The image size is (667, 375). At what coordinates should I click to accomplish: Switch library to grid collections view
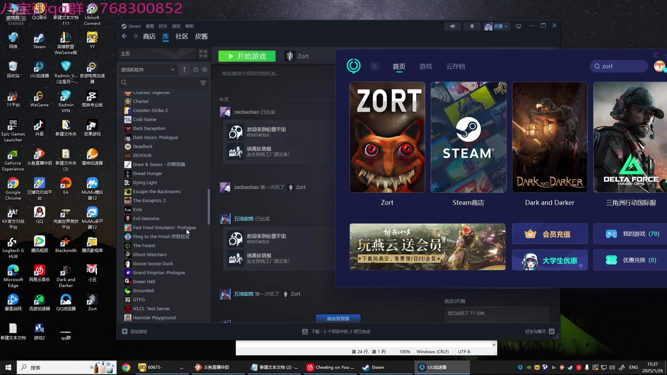[203, 53]
